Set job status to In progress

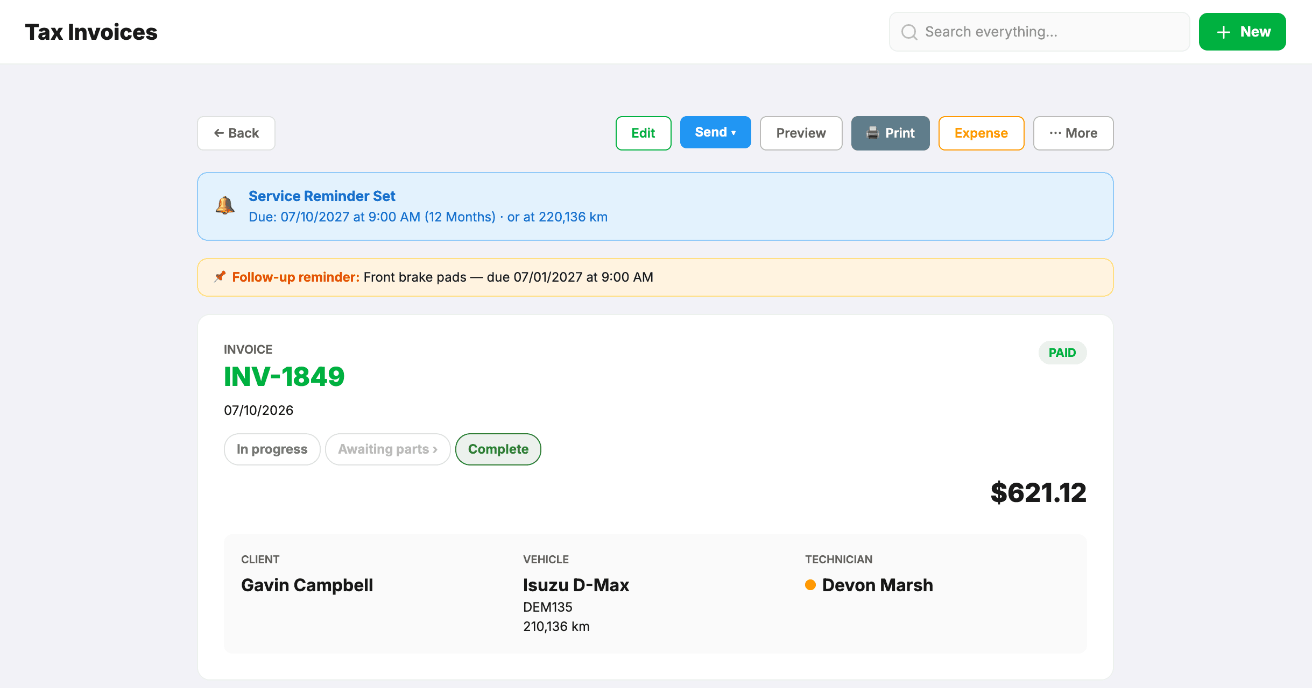272,449
